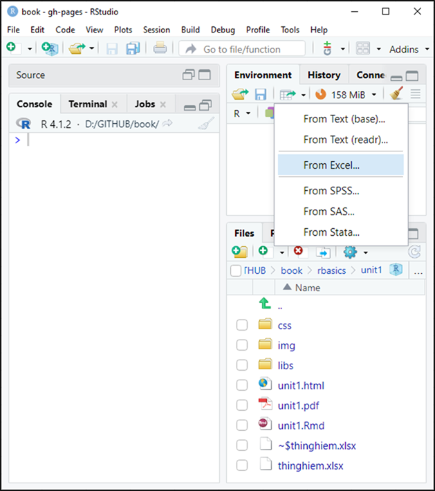
Task: Switch to the History tab
Action: coord(324,75)
